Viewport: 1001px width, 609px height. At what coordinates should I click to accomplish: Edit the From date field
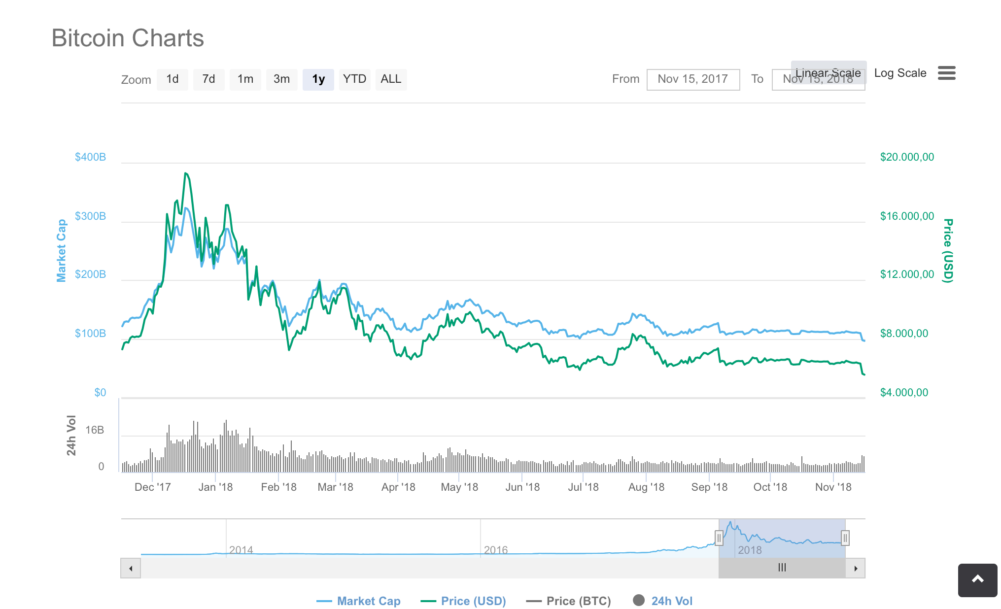[x=693, y=79]
